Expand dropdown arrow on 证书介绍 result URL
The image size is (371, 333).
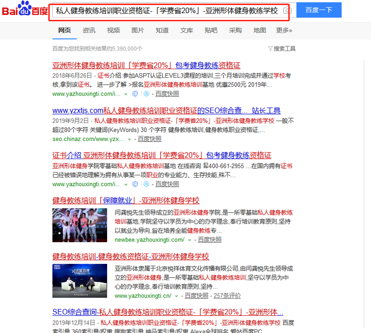point(126,185)
